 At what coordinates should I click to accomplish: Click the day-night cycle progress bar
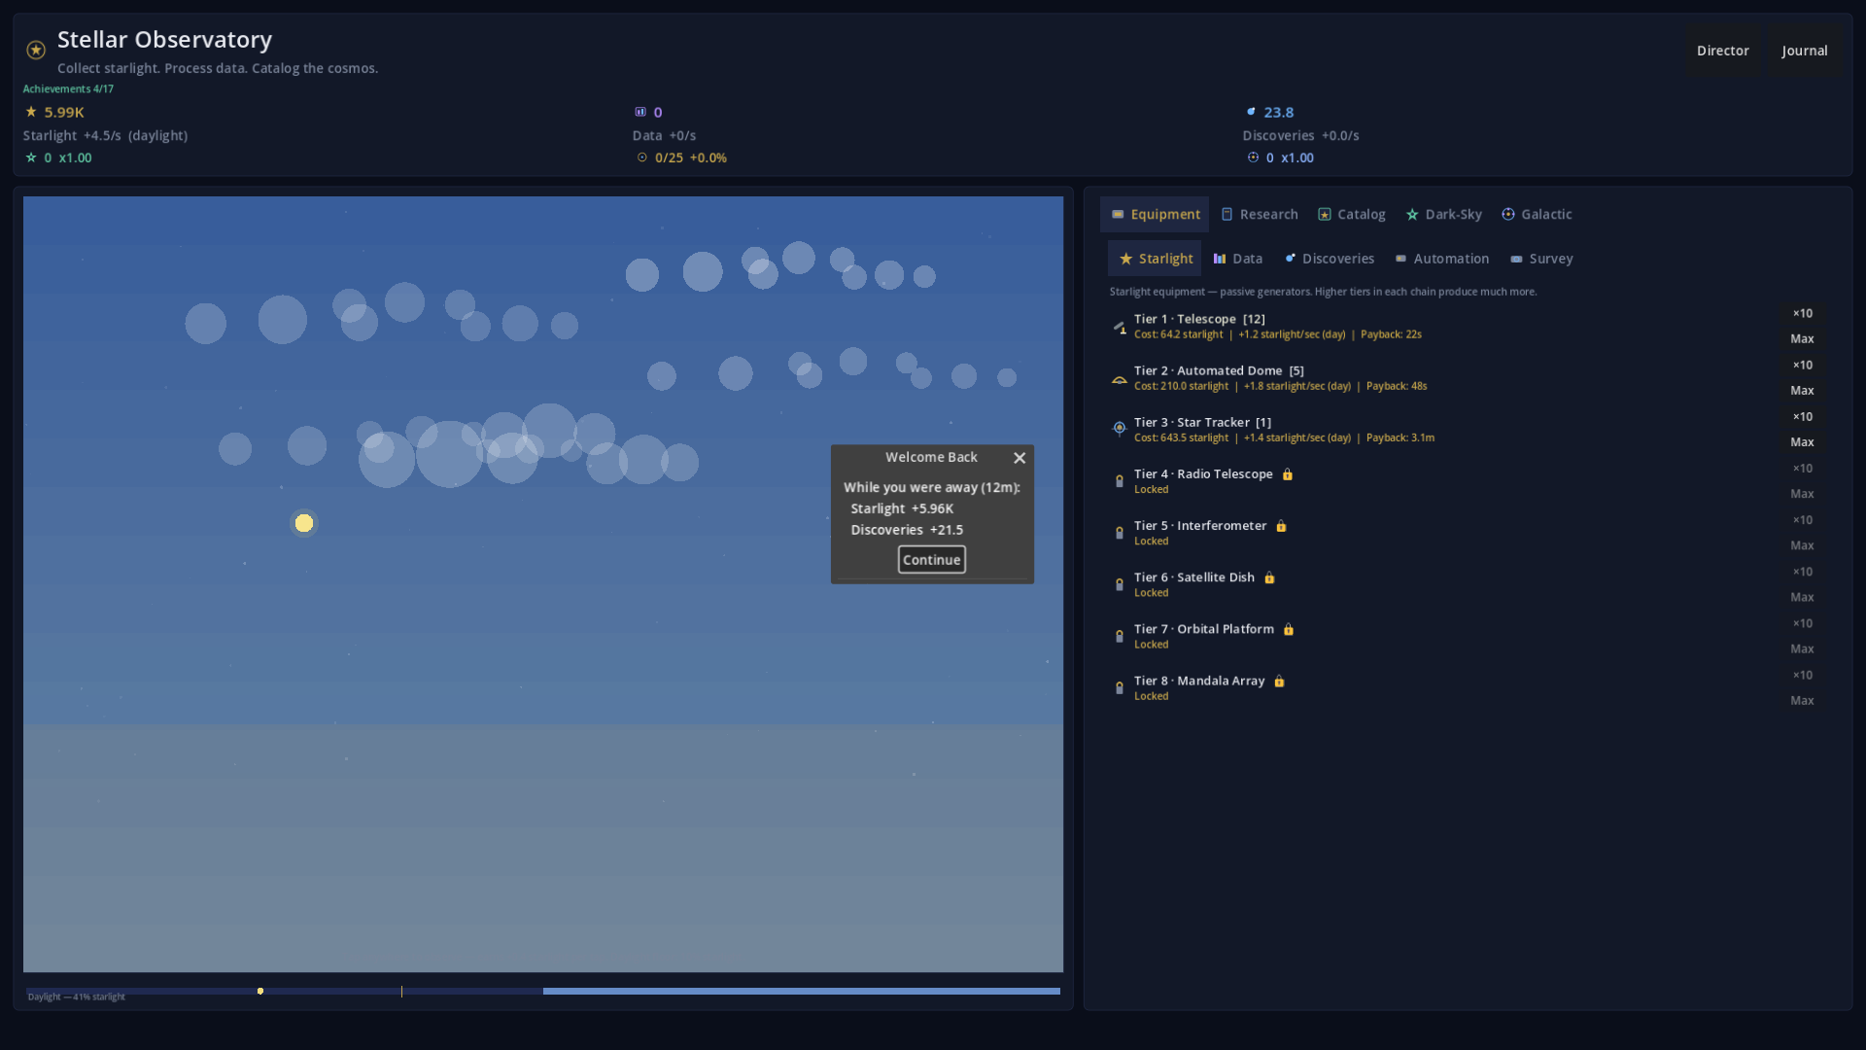pyautogui.click(x=543, y=991)
